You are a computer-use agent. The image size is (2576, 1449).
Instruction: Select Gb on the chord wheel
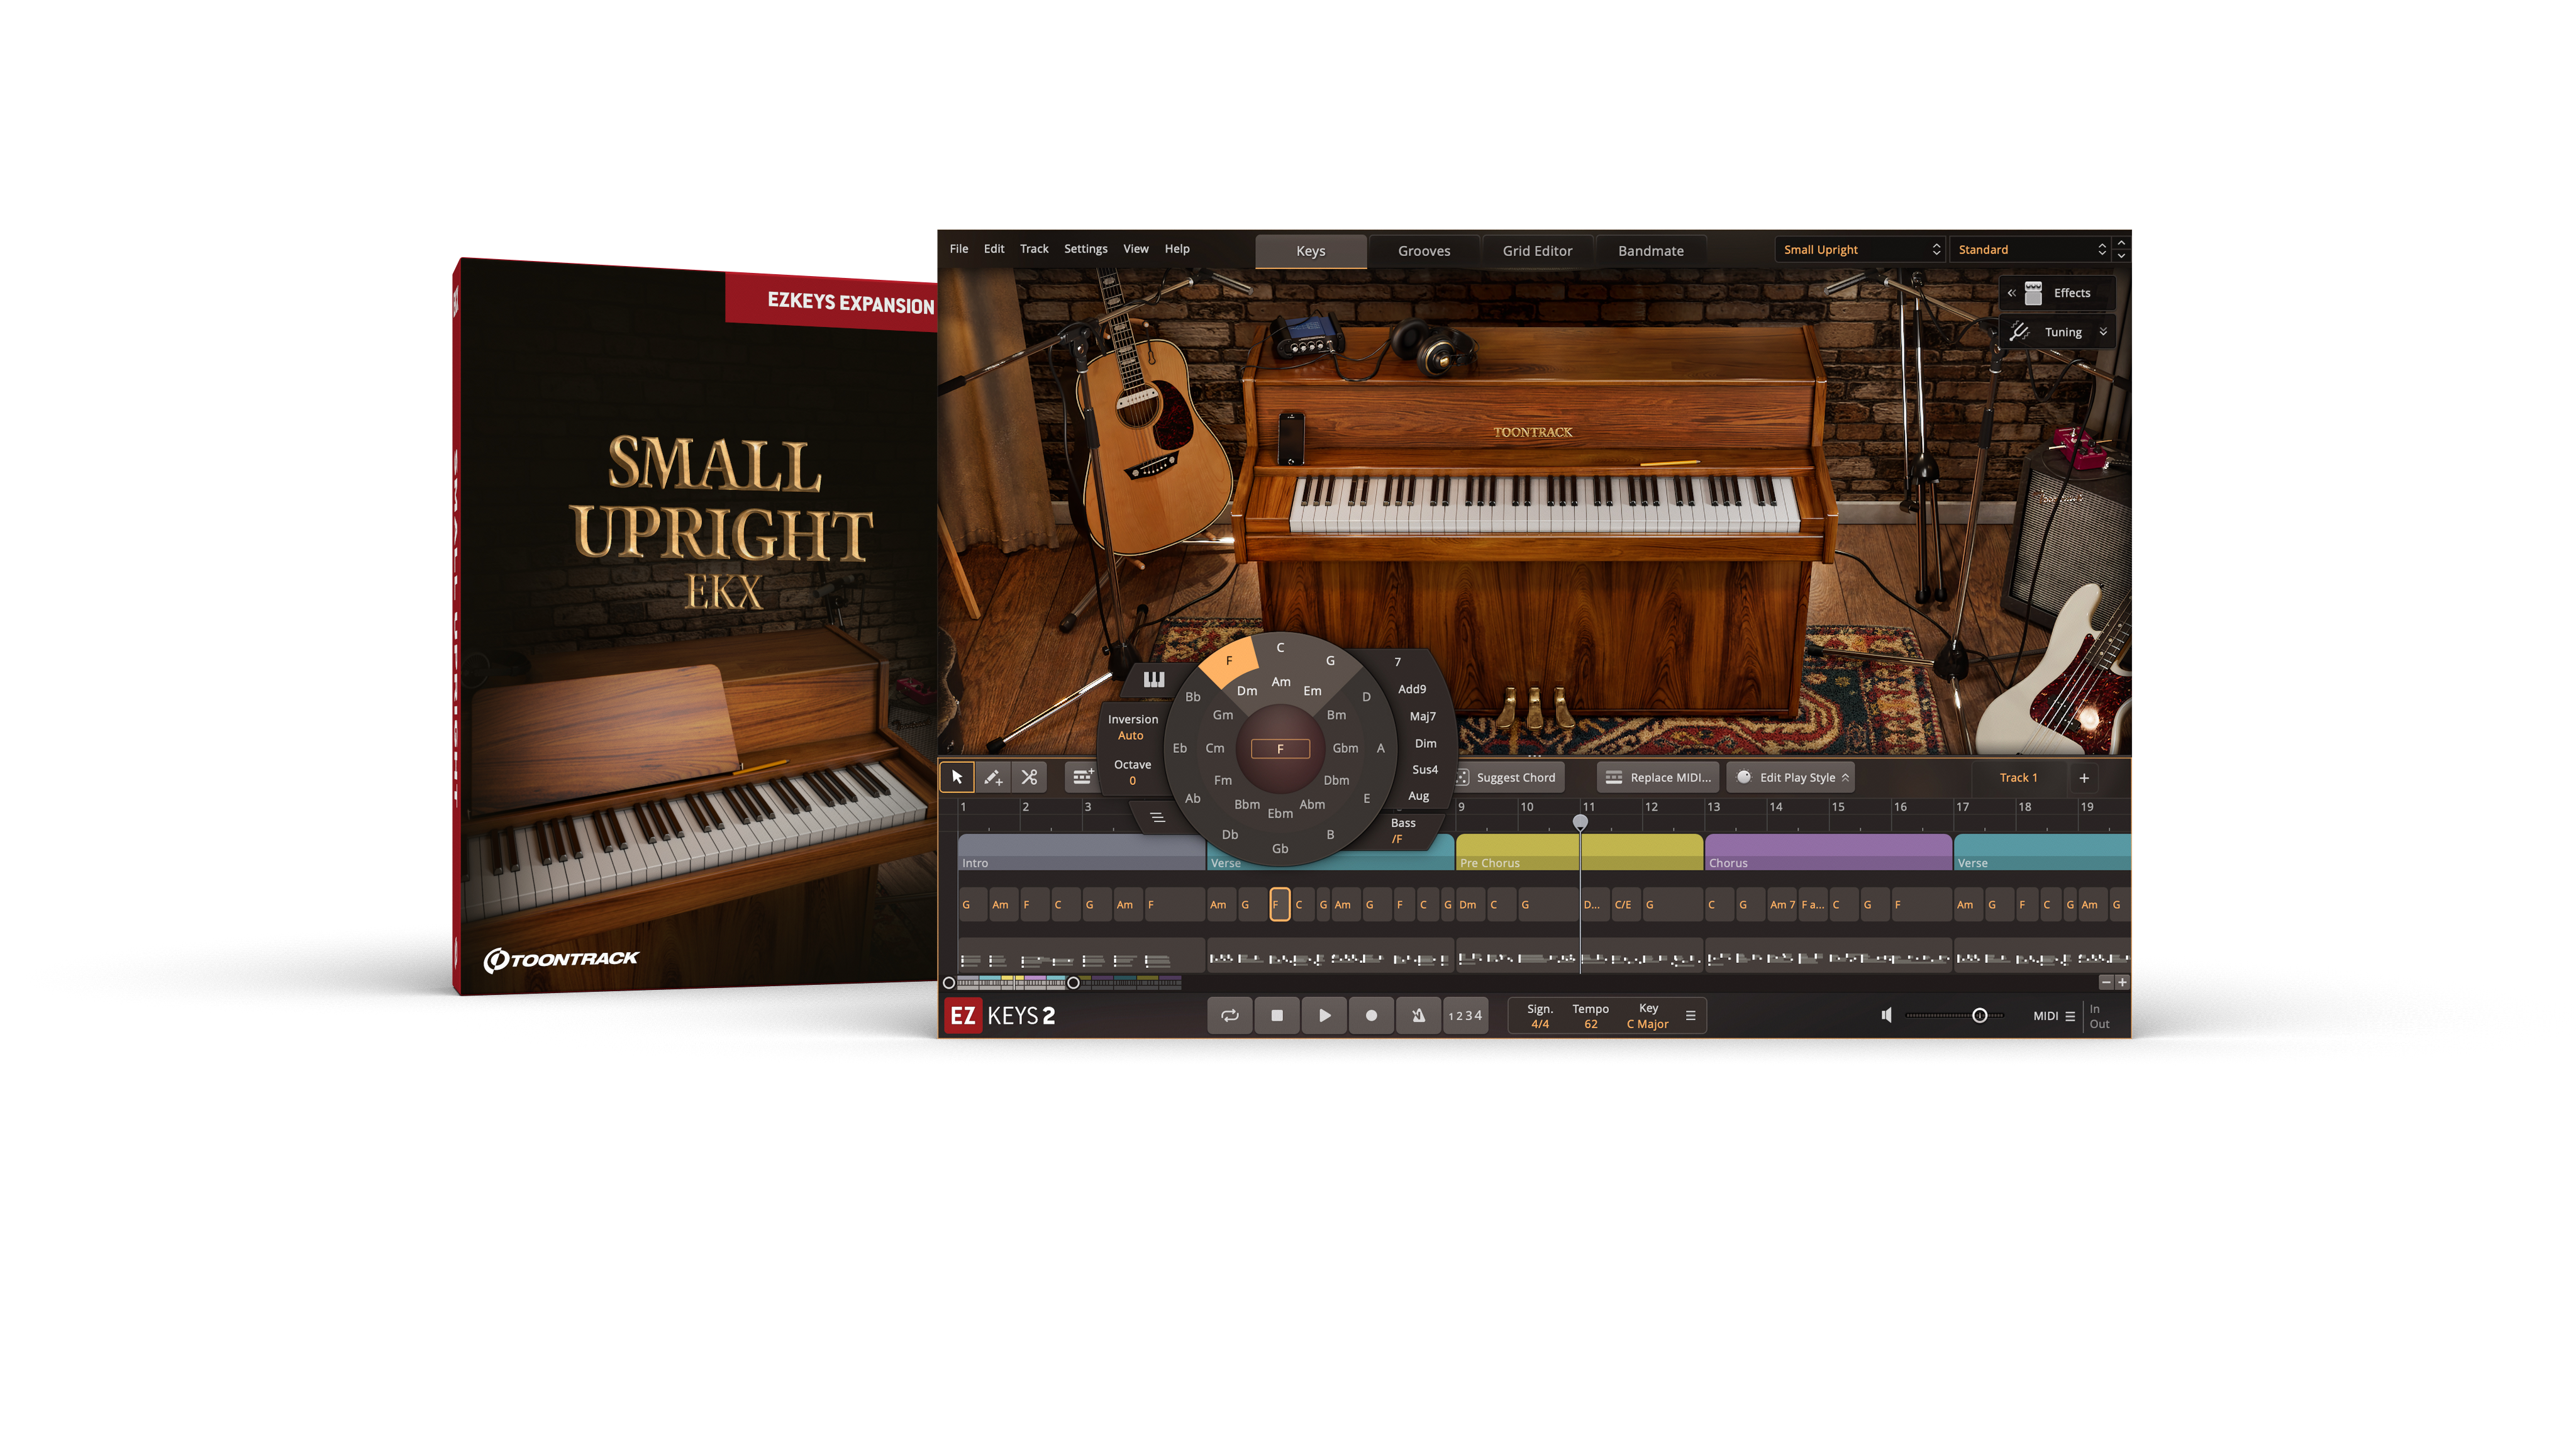coord(1279,849)
